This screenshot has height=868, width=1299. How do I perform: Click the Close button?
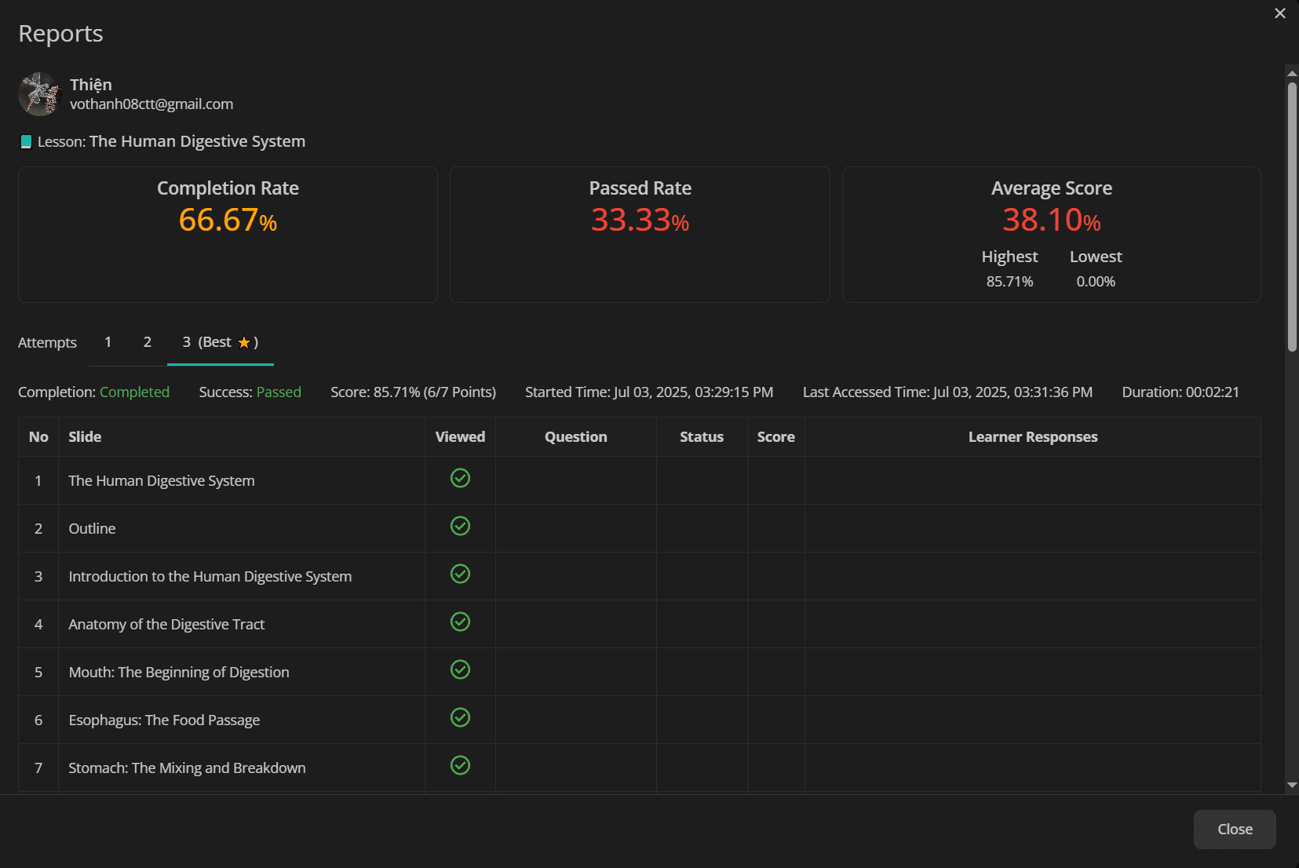[1235, 830]
